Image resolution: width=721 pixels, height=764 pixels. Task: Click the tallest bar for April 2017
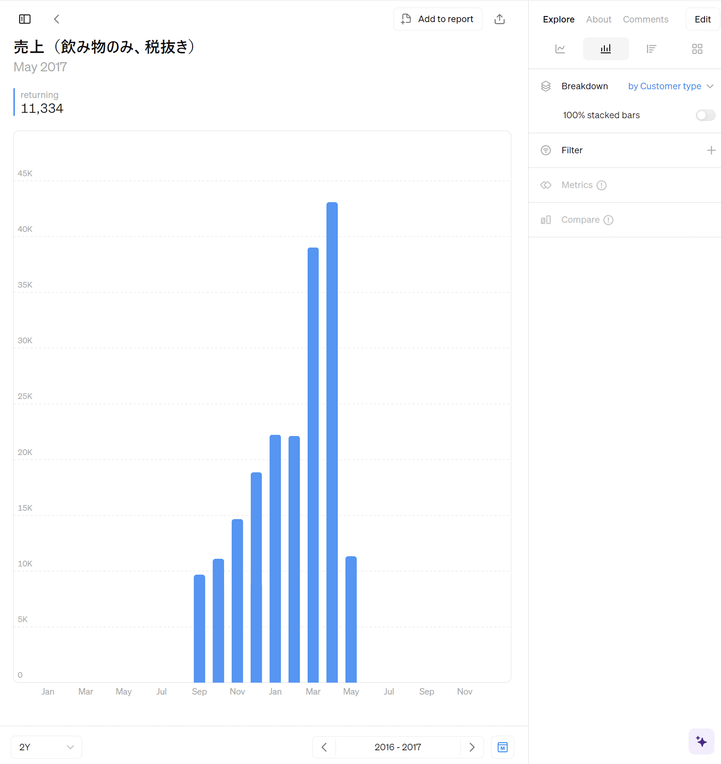click(x=332, y=442)
